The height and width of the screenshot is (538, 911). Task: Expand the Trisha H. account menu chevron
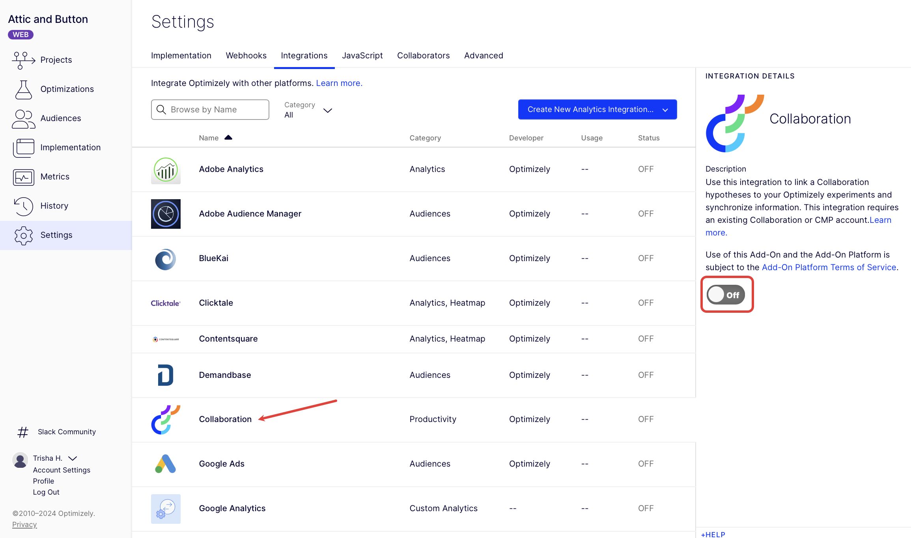point(73,458)
